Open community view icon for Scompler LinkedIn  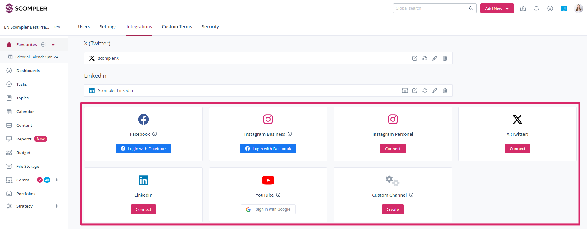pyautogui.click(x=405, y=90)
